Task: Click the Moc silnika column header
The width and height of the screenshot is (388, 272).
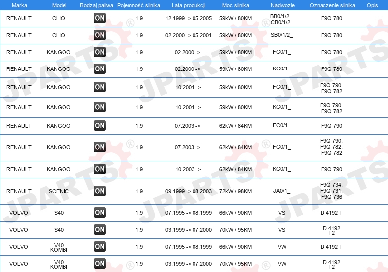Action: (x=235, y=5)
